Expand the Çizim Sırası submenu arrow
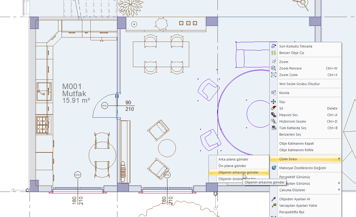The height and width of the screenshot is (217, 356). coord(339,159)
